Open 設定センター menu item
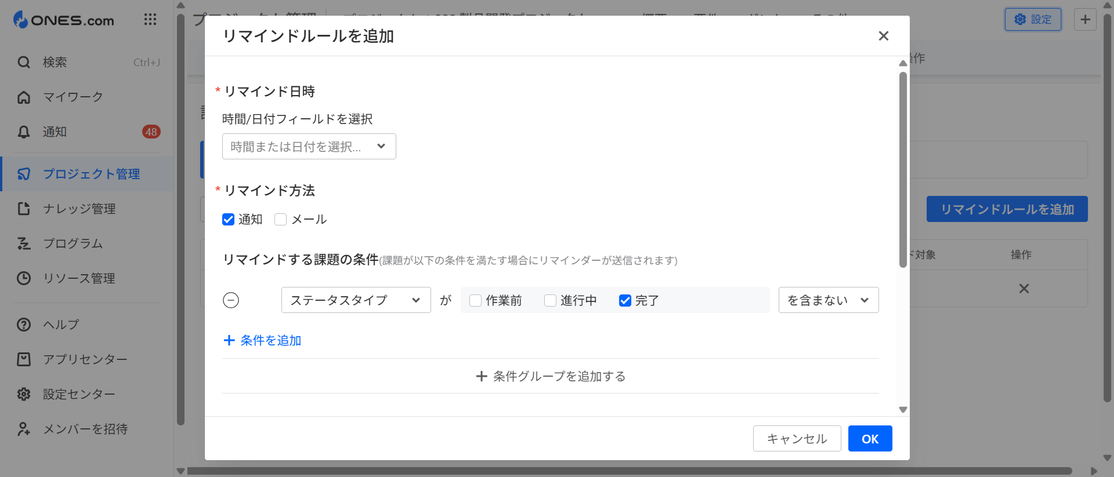The height and width of the screenshot is (477, 1114). (87, 394)
